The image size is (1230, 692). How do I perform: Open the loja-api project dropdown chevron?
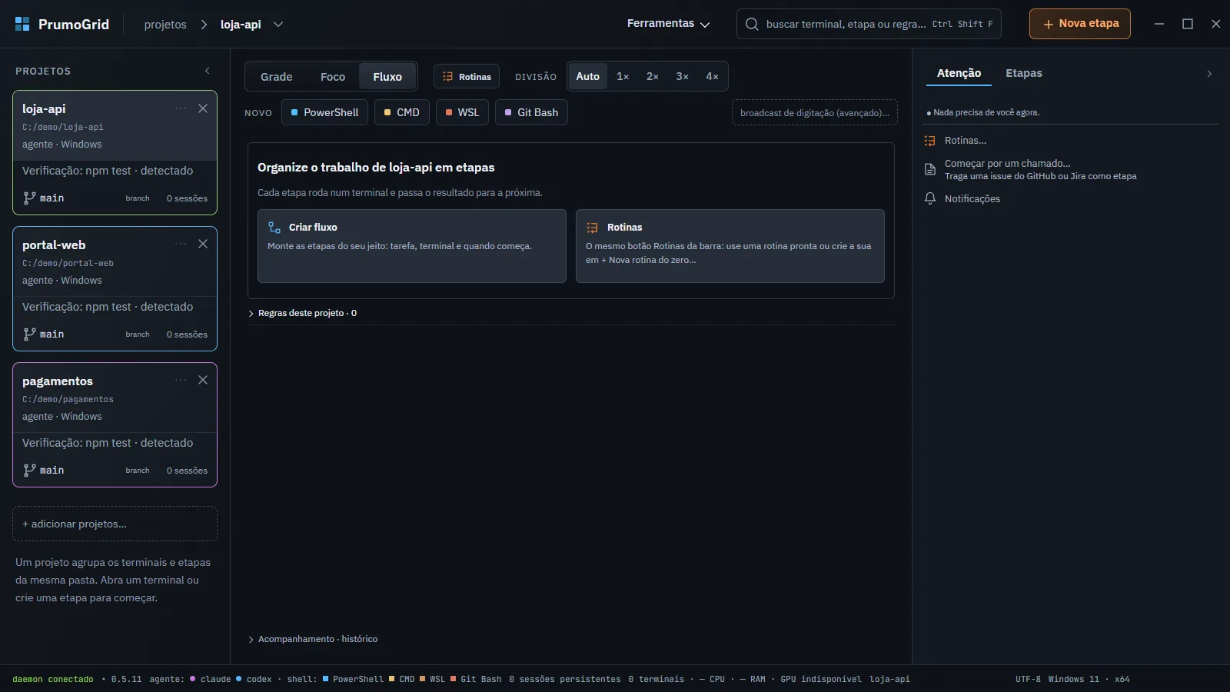point(278,25)
